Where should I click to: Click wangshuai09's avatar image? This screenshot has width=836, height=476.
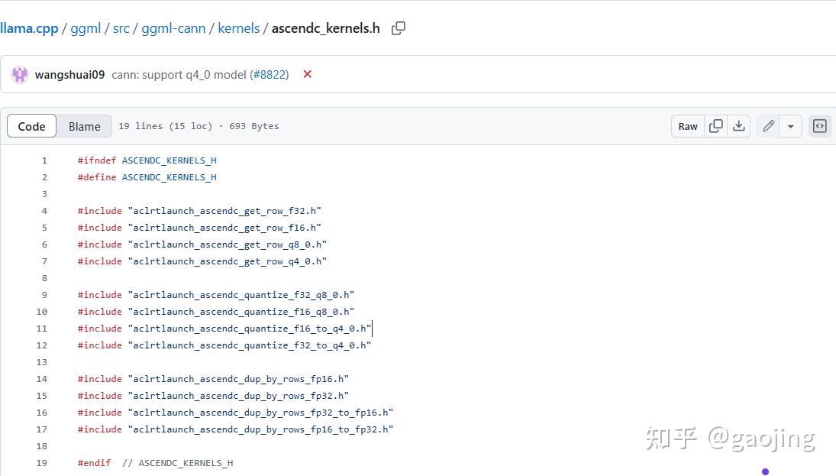pyautogui.click(x=20, y=74)
